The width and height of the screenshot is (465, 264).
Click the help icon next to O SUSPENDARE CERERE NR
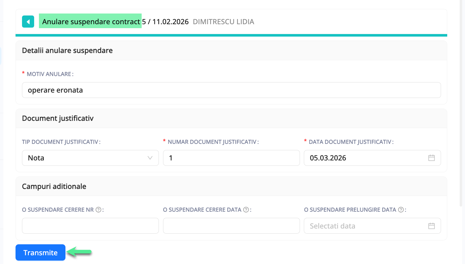click(98, 209)
